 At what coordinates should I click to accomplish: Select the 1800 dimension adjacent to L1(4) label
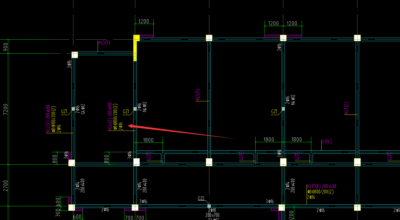tap(297, 140)
